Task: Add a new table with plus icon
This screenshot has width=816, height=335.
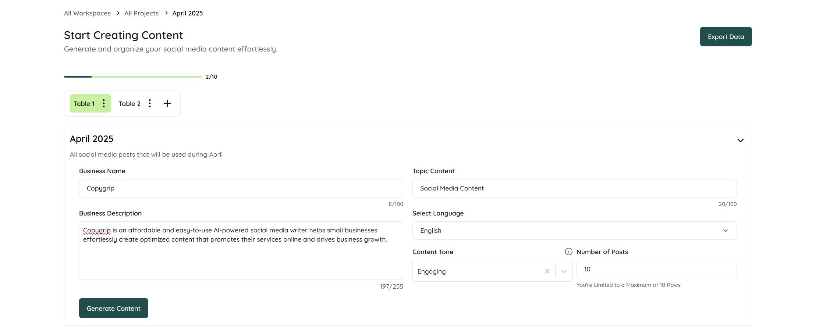Action: pos(167,103)
